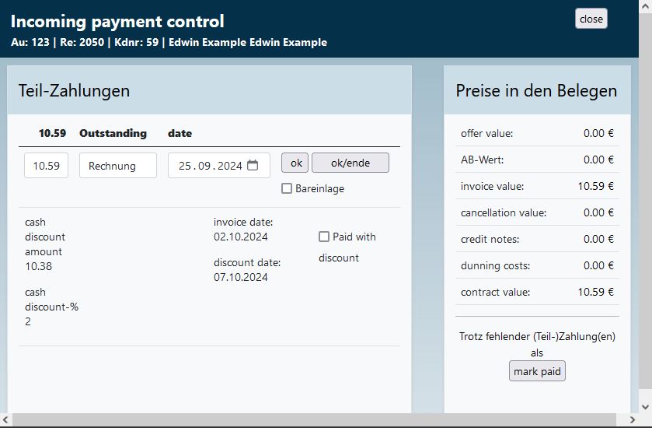Image resolution: width=652 pixels, height=428 pixels.
Task: Click the down arrow of vertical scrollbar
Action: coord(645,406)
